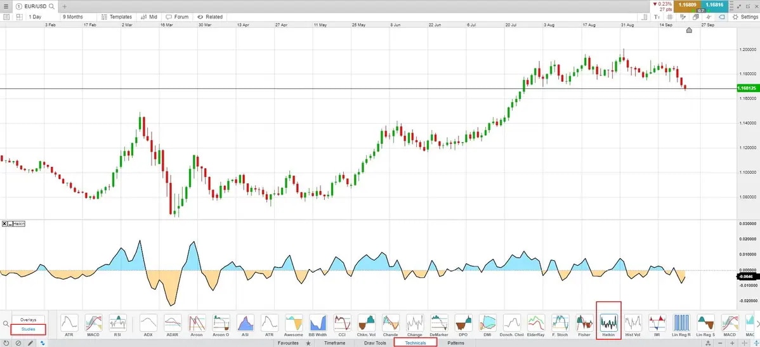Select the ElderRay indicator

click(x=535, y=324)
